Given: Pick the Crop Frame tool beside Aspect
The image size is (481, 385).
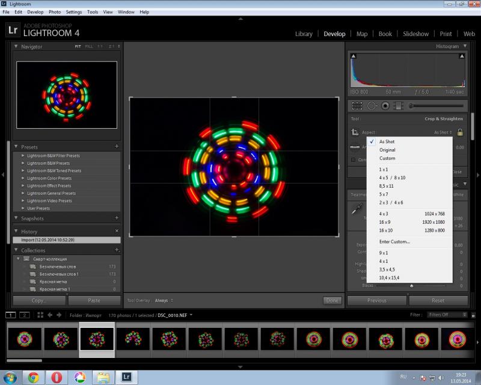Looking at the screenshot, I should (355, 132).
